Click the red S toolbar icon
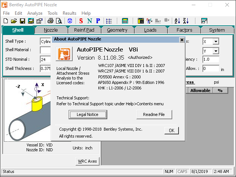The height and width of the screenshot is (177, 236). click(81, 21)
